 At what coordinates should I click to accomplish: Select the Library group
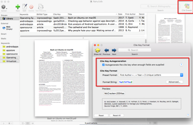coord(10,18)
